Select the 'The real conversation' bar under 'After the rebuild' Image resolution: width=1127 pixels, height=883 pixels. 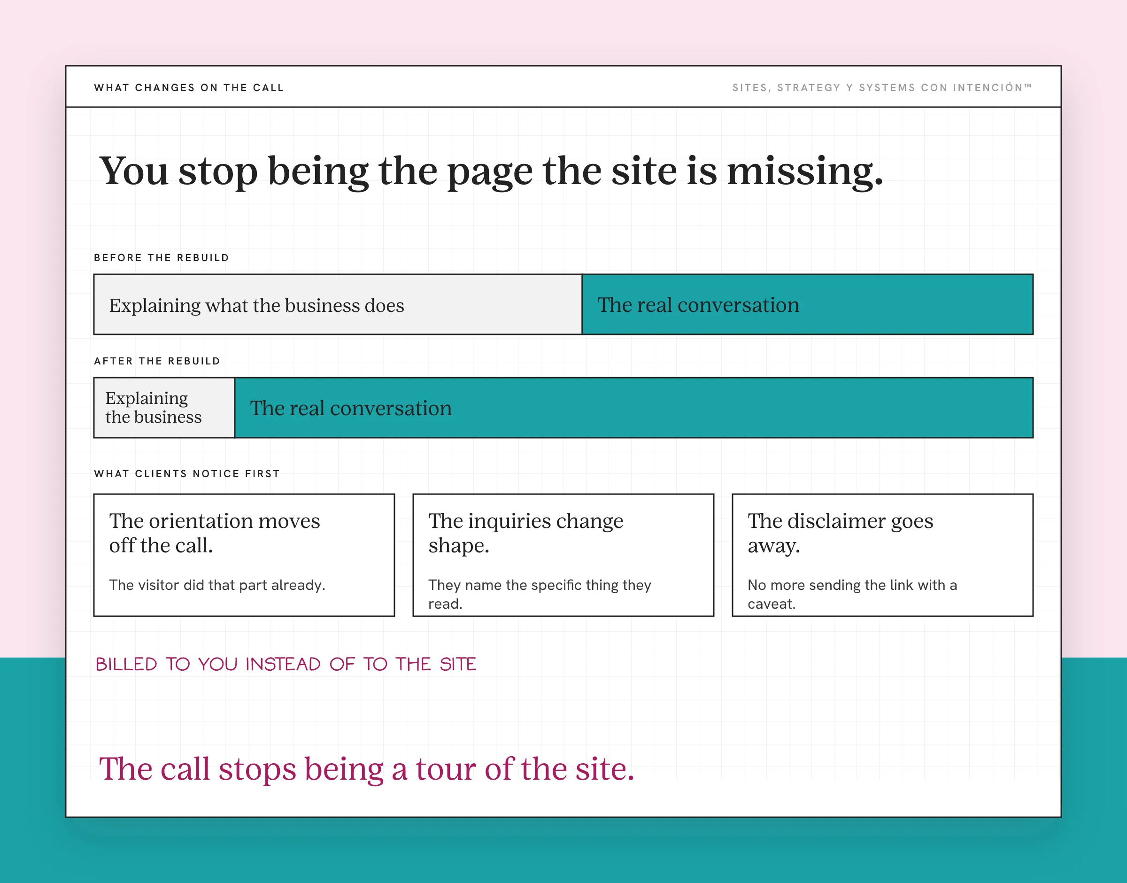click(634, 408)
